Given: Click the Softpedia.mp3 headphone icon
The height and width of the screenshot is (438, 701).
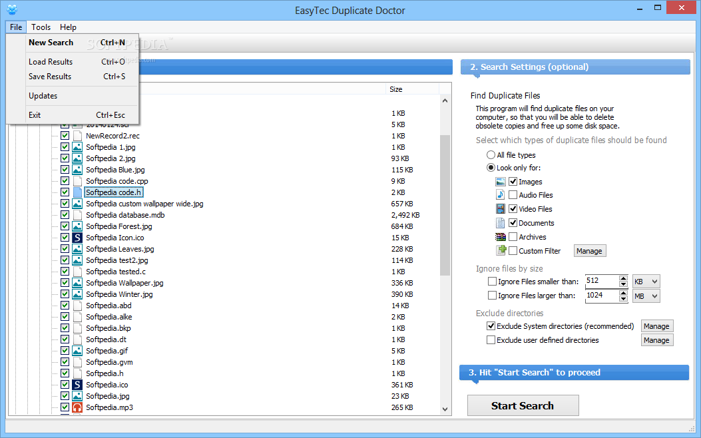Looking at the screenshot, I should coord(77,407).
